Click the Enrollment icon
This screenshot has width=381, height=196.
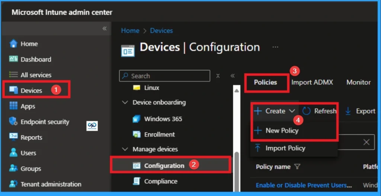pos(137,135)
